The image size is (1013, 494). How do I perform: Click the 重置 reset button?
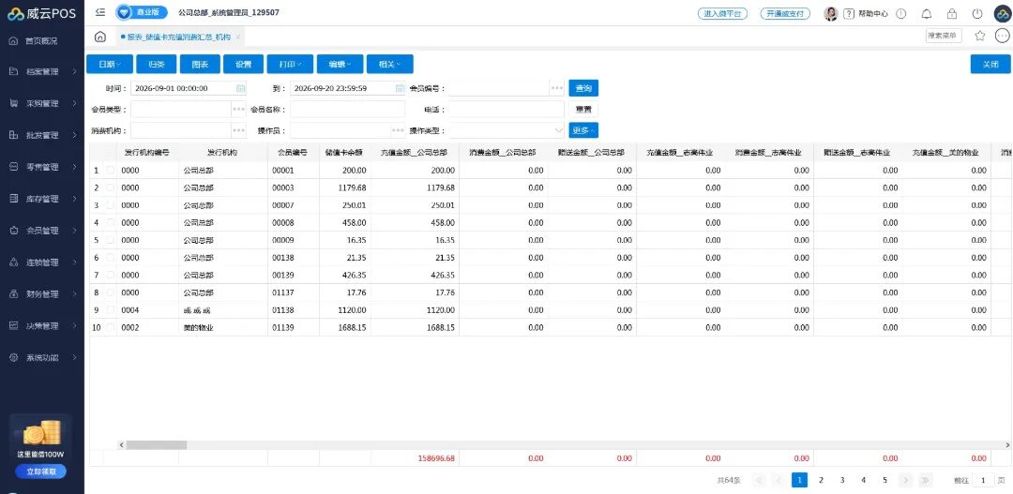click(x=583, y=109)
